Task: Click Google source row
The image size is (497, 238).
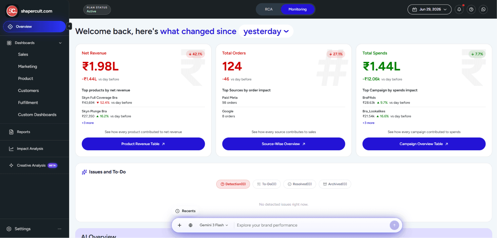Action: (x=283, y=114)
